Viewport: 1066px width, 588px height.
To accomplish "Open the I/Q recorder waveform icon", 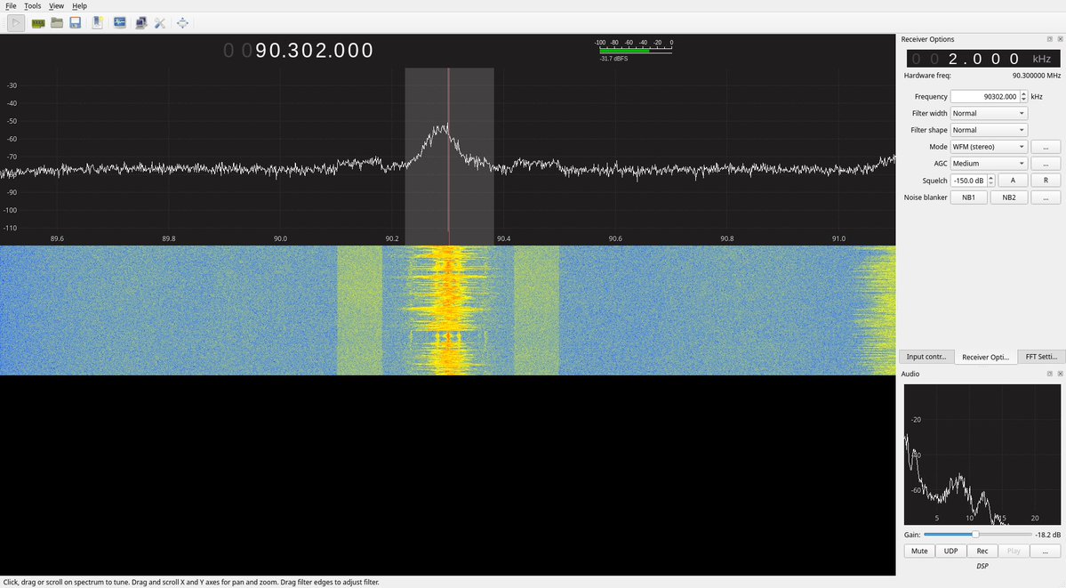I will (120, 23).
